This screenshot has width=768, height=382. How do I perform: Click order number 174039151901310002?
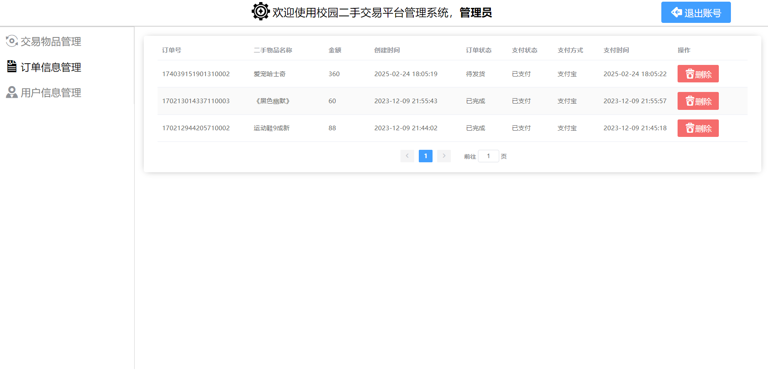pos(196,74)
